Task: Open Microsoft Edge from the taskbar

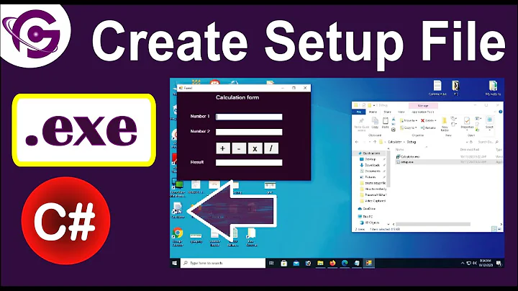Action: point(345,263)
